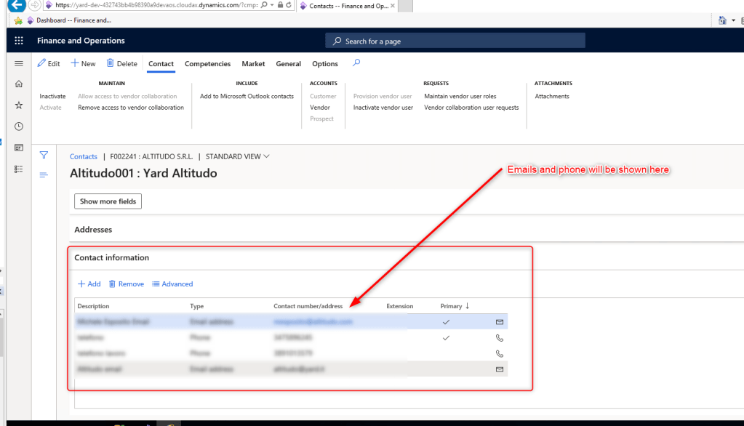This screenshot has height=426, width=744.
Task: Toggle Primary checkmark on first email row
Action: click(446, 321)
